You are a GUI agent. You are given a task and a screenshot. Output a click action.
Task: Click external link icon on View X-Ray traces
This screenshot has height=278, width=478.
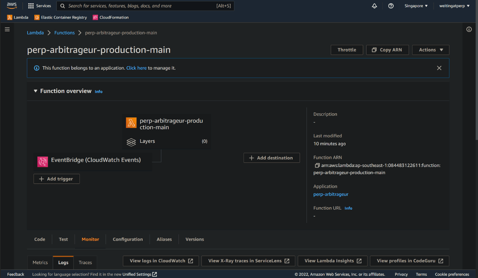pos(287,261)
